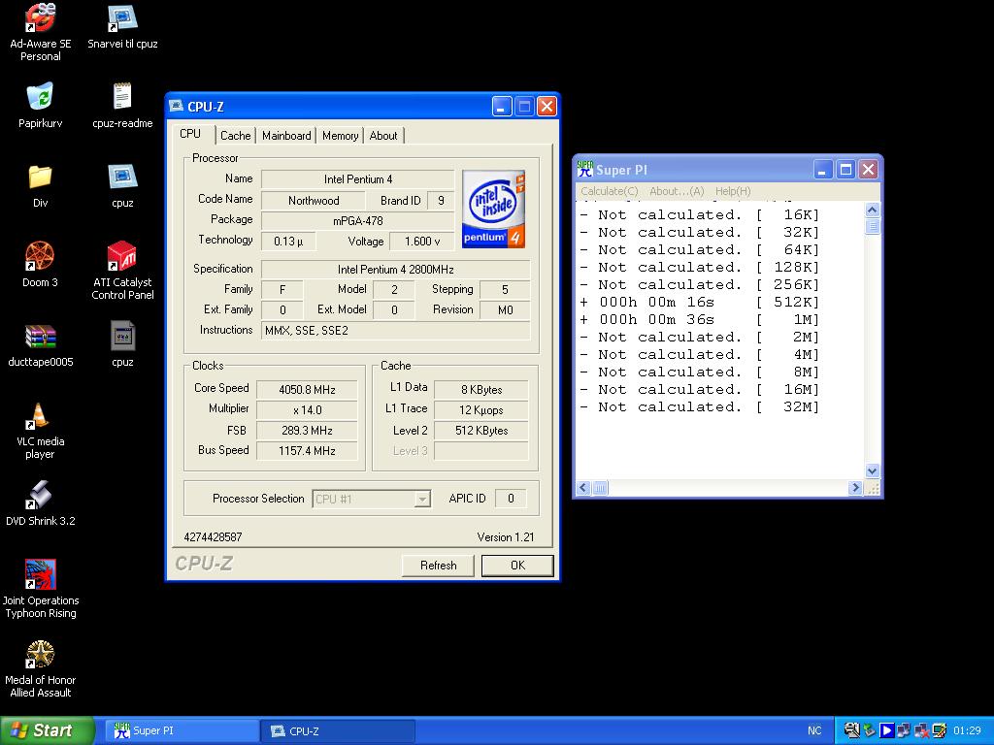Click the 512K result row 000h 00m 16s
The height and width of the screenshot is (745, 994).
click(x=700, y=303)
